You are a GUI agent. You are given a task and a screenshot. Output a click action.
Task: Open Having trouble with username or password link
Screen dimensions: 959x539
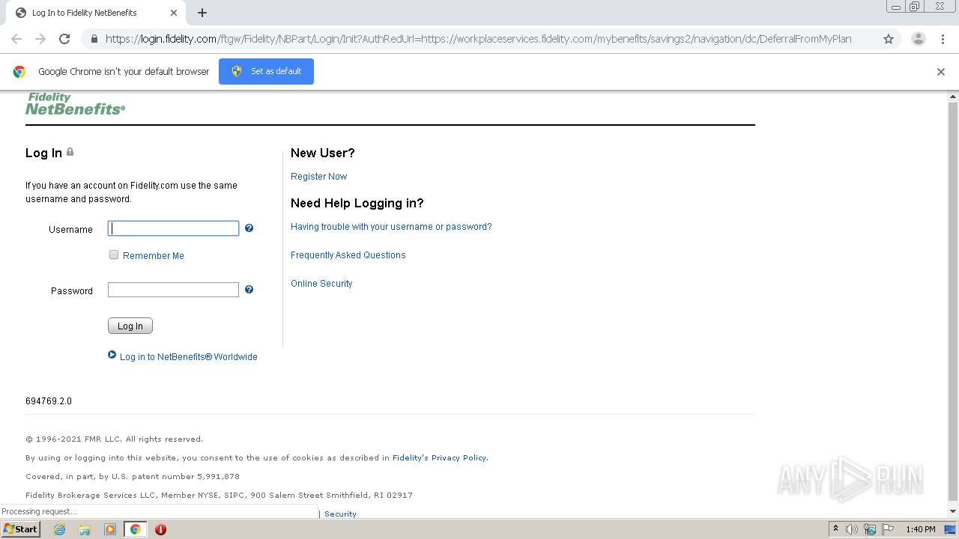coord(391,227)
